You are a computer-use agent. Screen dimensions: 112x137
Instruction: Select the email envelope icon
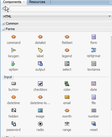click(x=67, y=97)
